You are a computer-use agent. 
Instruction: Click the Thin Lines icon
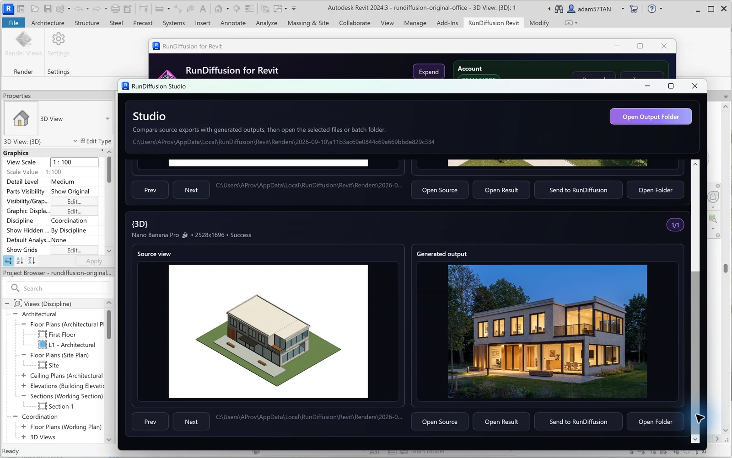pyautogui.click(x=249, y=8)
